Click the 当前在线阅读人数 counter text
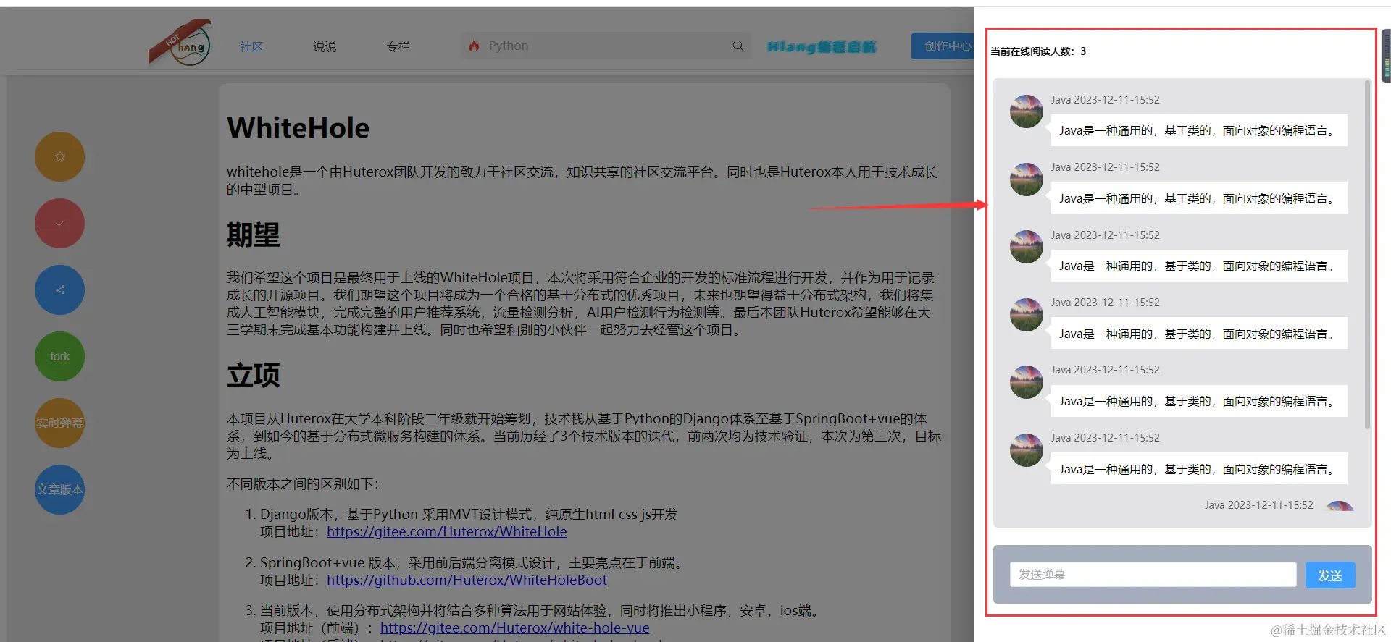This screenshot has height=642, width=1391. 1038,51
